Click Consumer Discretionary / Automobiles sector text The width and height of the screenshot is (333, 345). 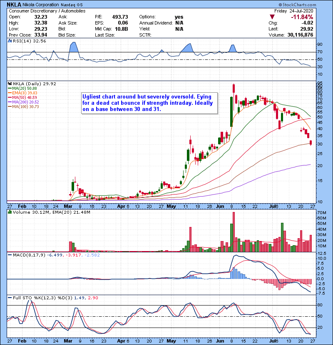coord(47,11)
